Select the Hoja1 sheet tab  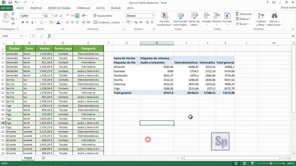click(x=28, y=158)
